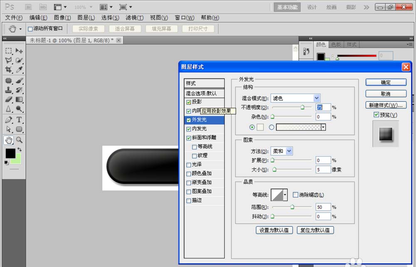This screenshot has width=416, height=267.
Task: Open the 滤镜 menu
Action: (135, 17)
